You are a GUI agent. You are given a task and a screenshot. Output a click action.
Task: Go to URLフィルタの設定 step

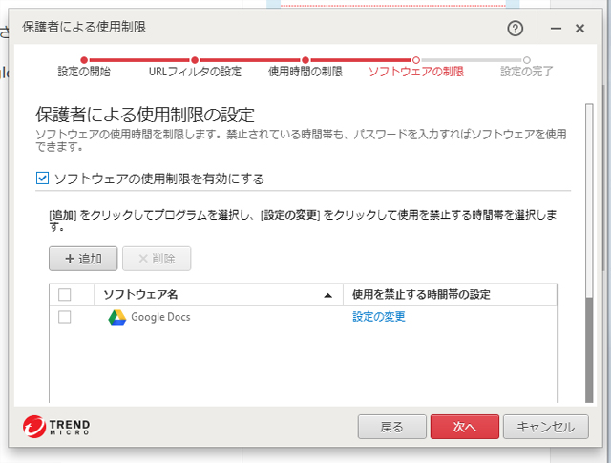[x=195, y=71]
